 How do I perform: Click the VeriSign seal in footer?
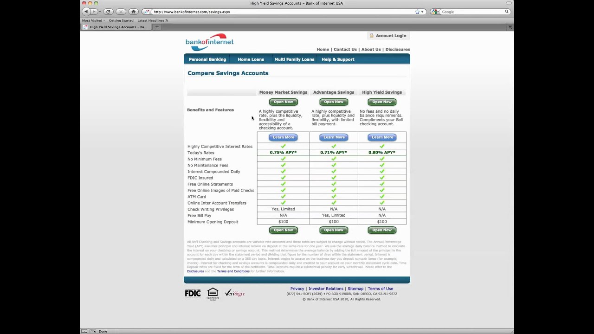[x=234, y=293]
